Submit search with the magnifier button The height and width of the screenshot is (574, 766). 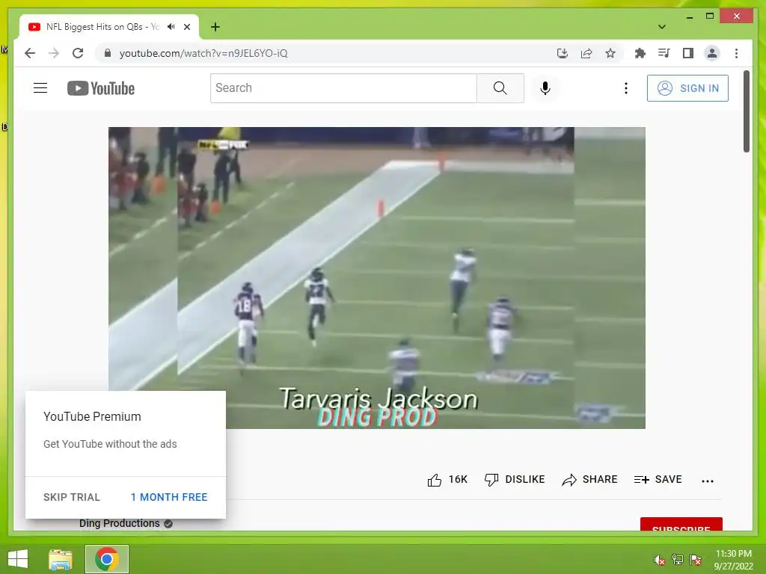tap(500, 88)
